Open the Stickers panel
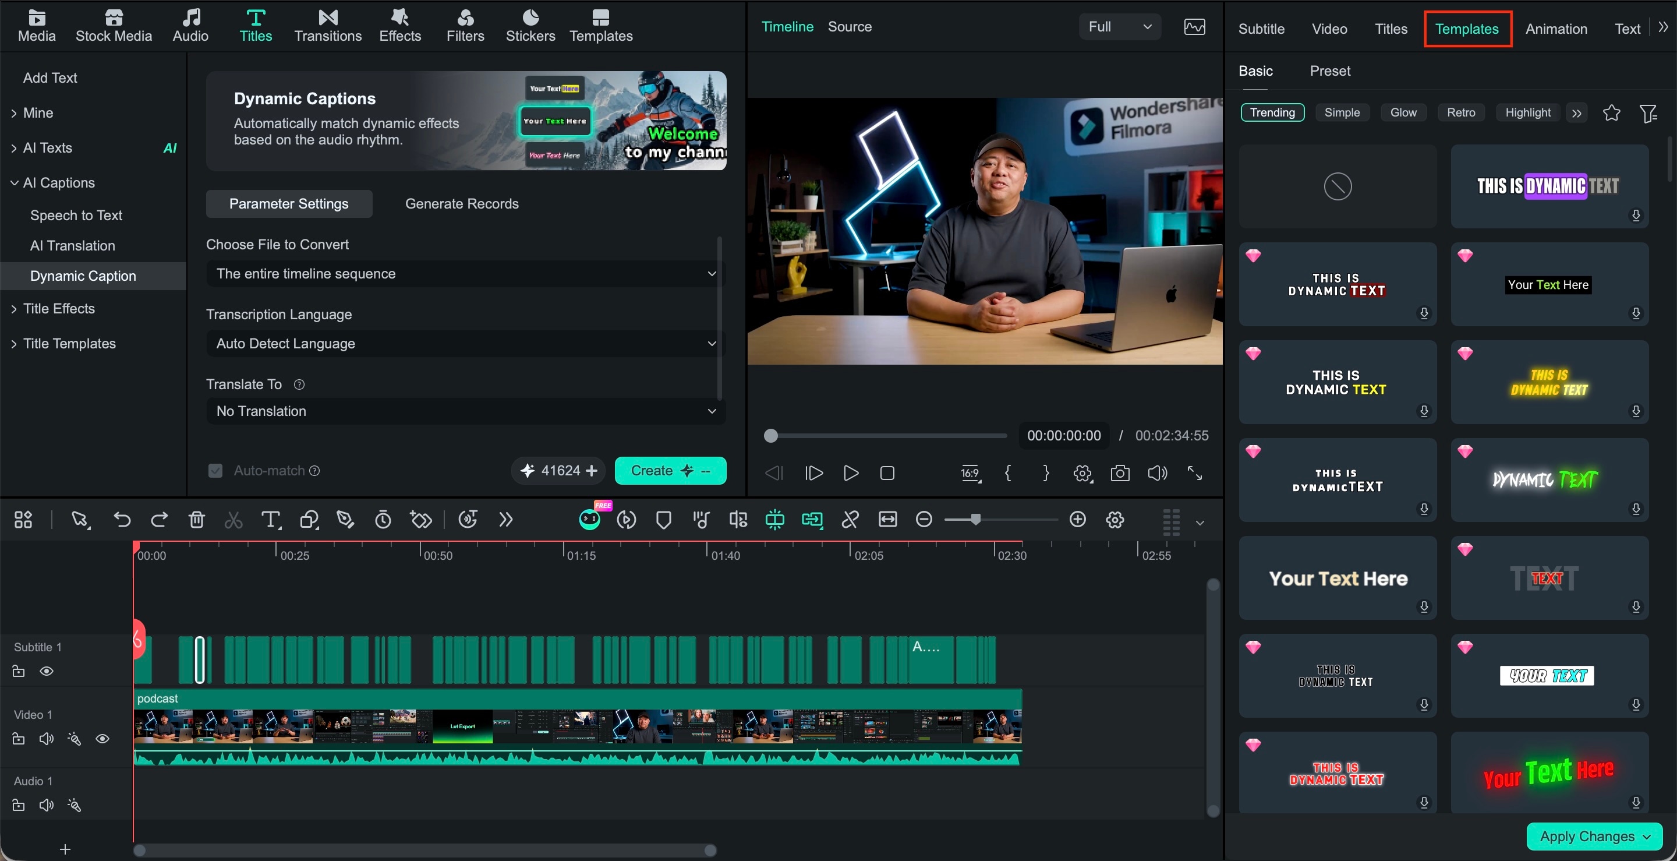Viewport: 1677px width, 861px height. coord(530,26)
